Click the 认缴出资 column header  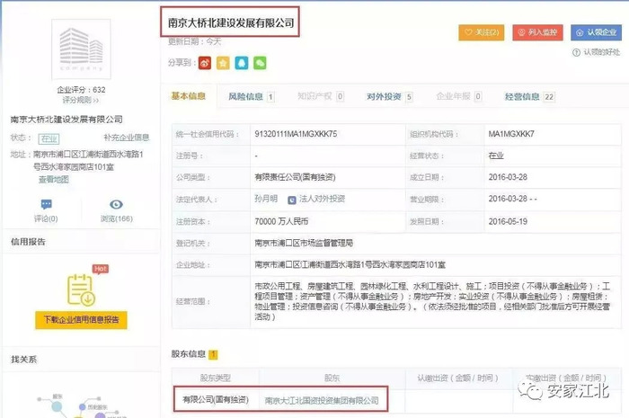[x=457, y=378]
